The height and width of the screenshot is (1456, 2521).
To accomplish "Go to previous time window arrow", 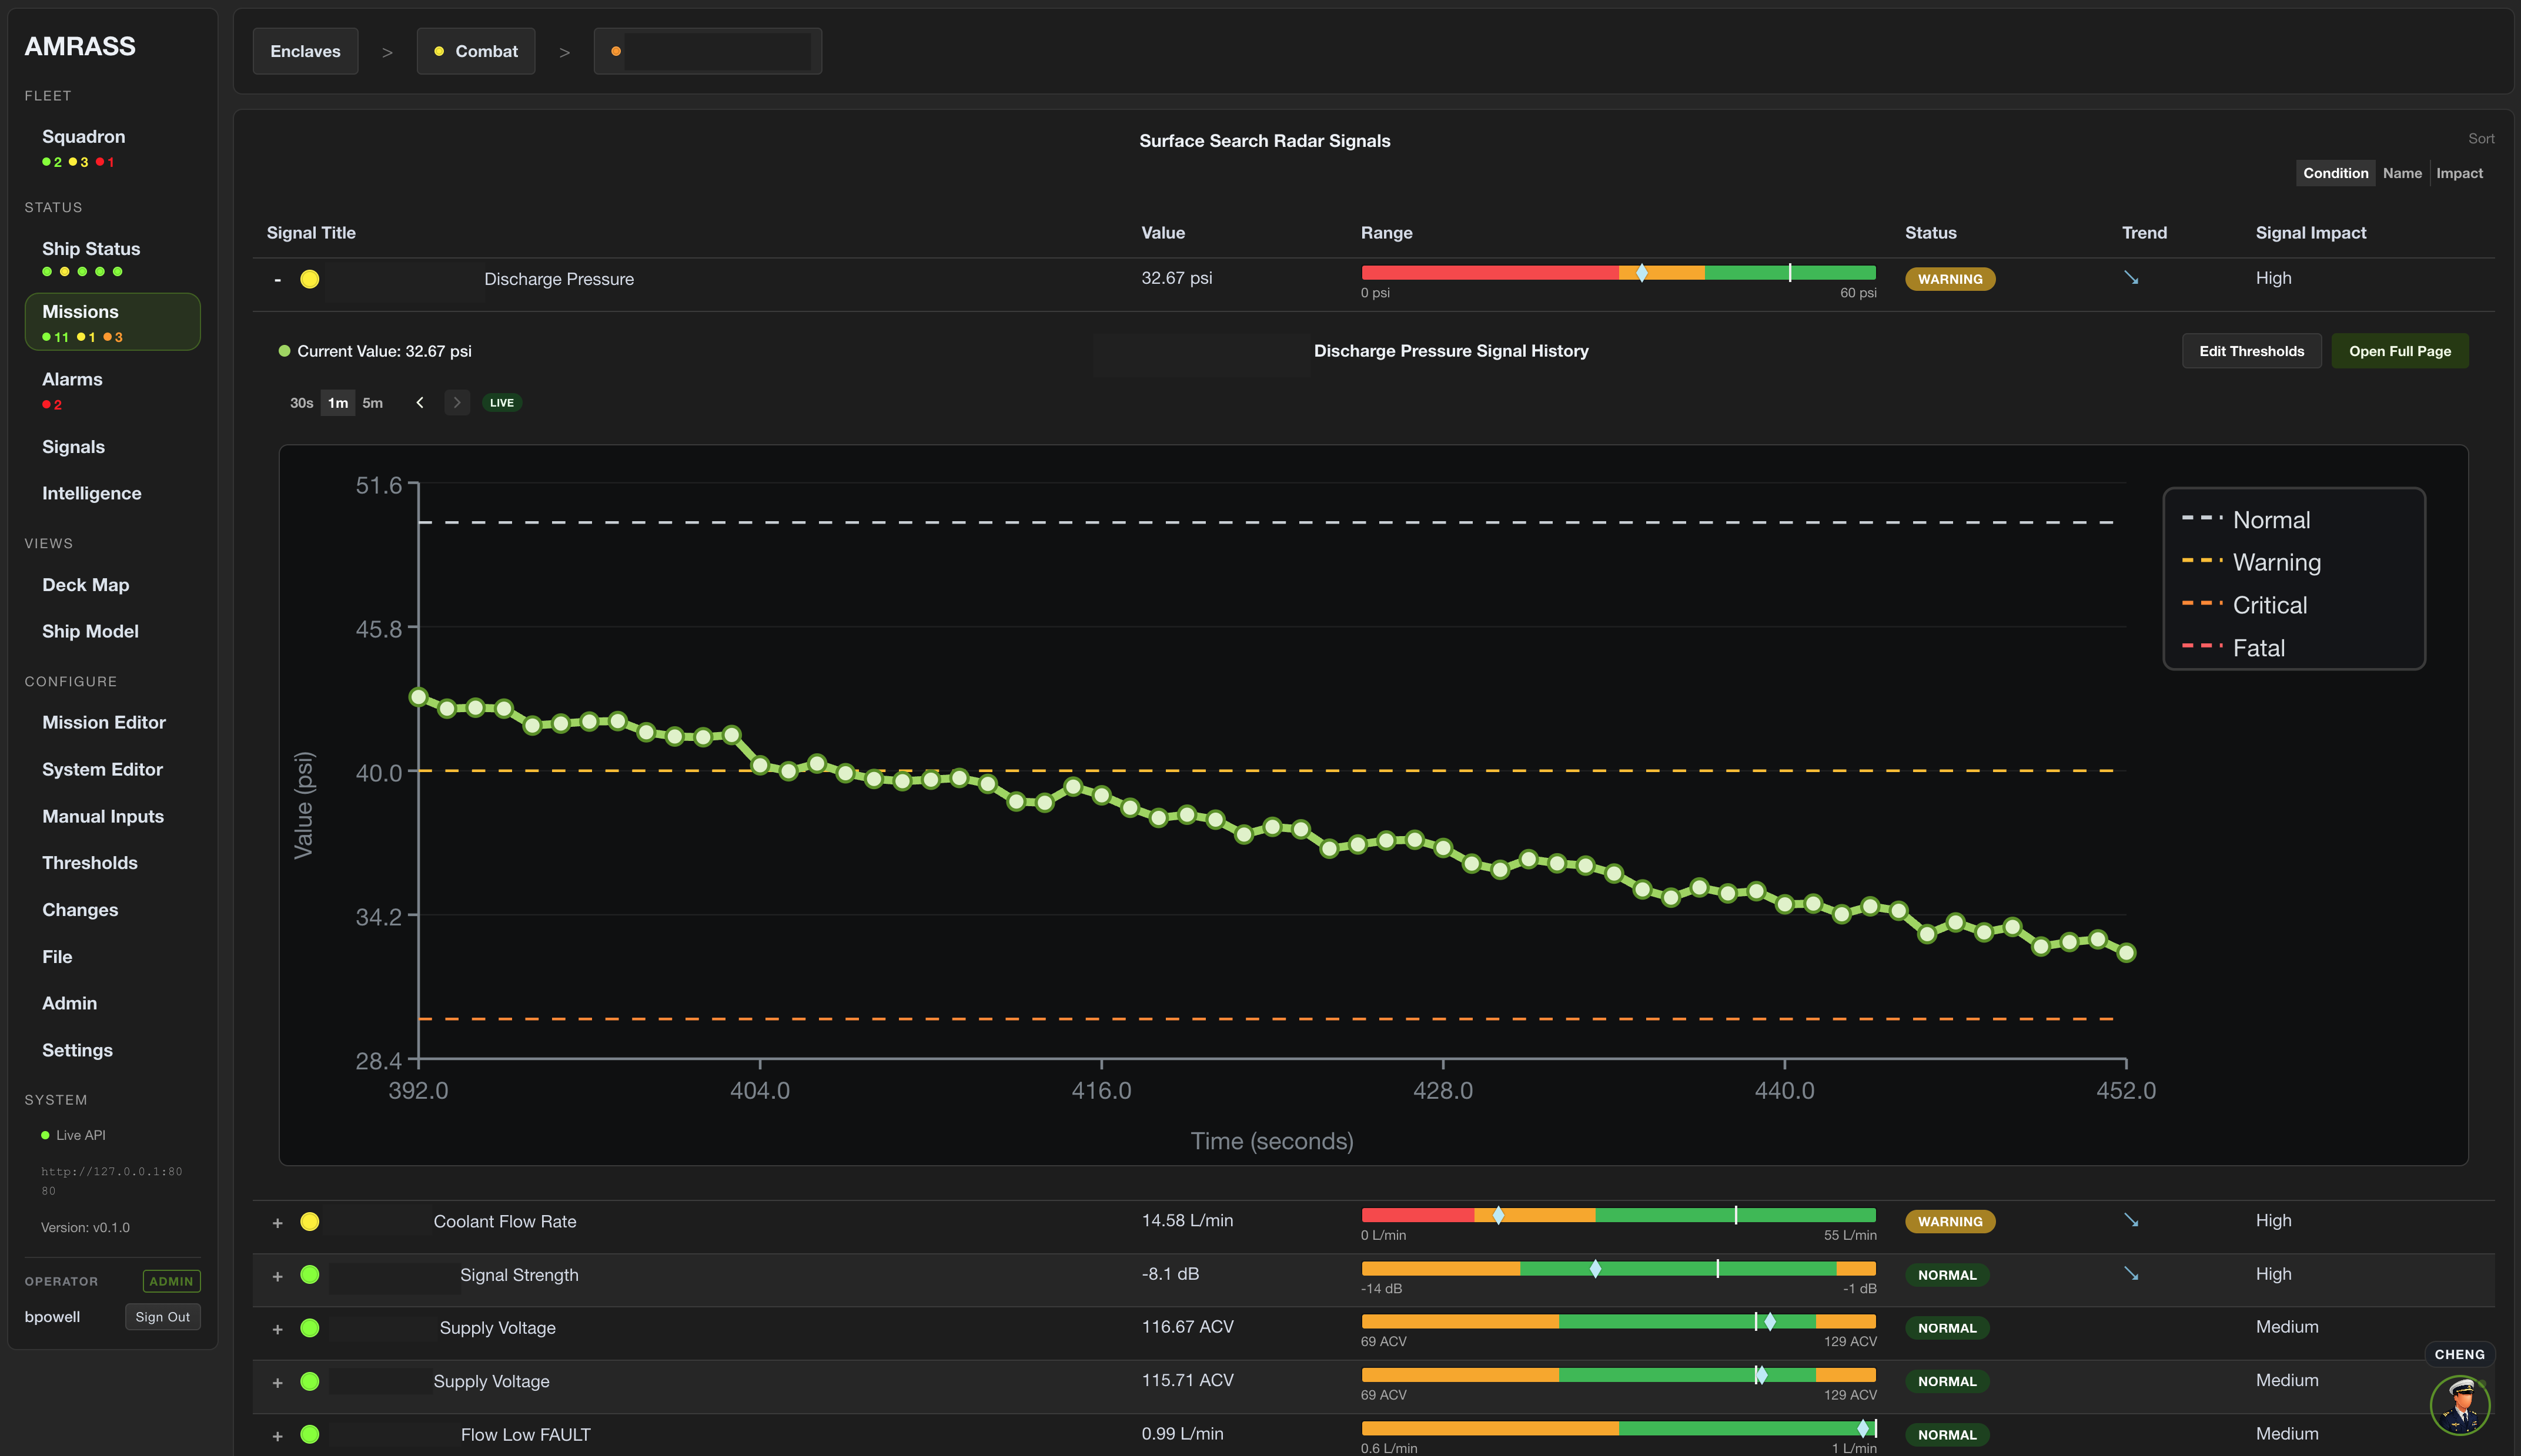I will [420, 403].
